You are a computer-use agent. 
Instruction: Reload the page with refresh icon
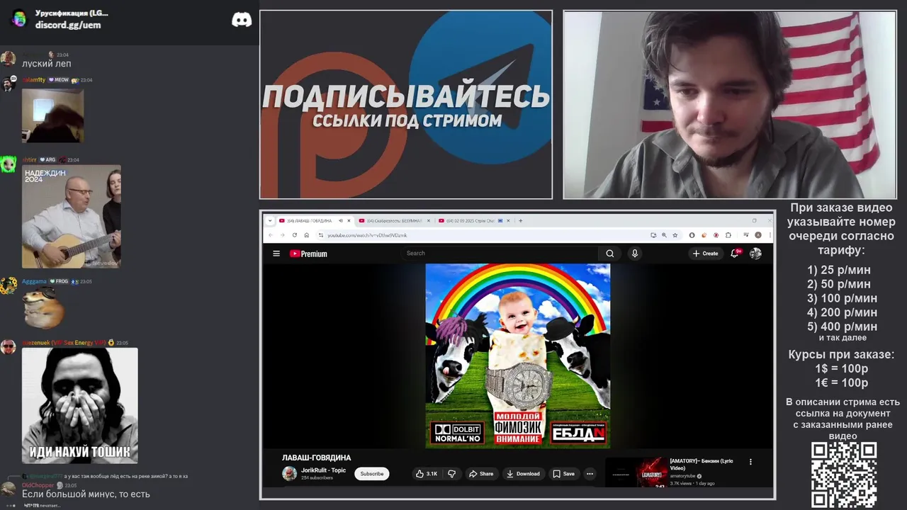(295, 235)
